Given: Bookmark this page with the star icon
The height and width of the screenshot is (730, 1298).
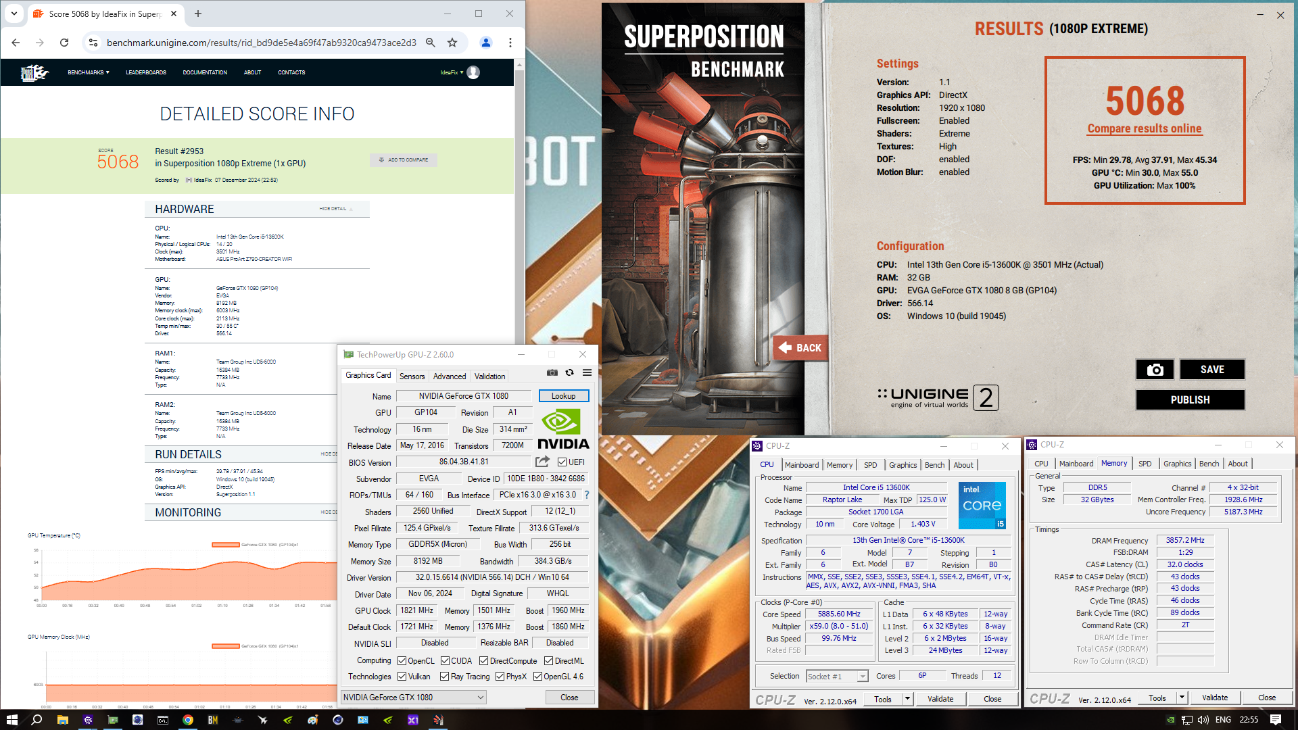Looking at the screenshot, I should 452,43.
